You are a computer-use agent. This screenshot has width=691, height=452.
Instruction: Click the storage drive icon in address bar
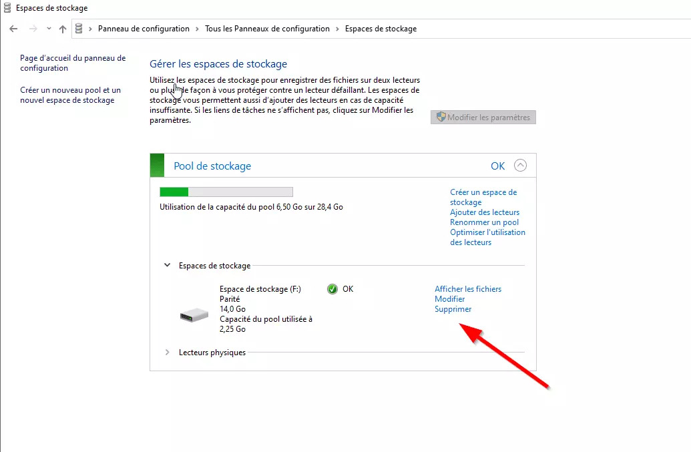pos(79,29)
